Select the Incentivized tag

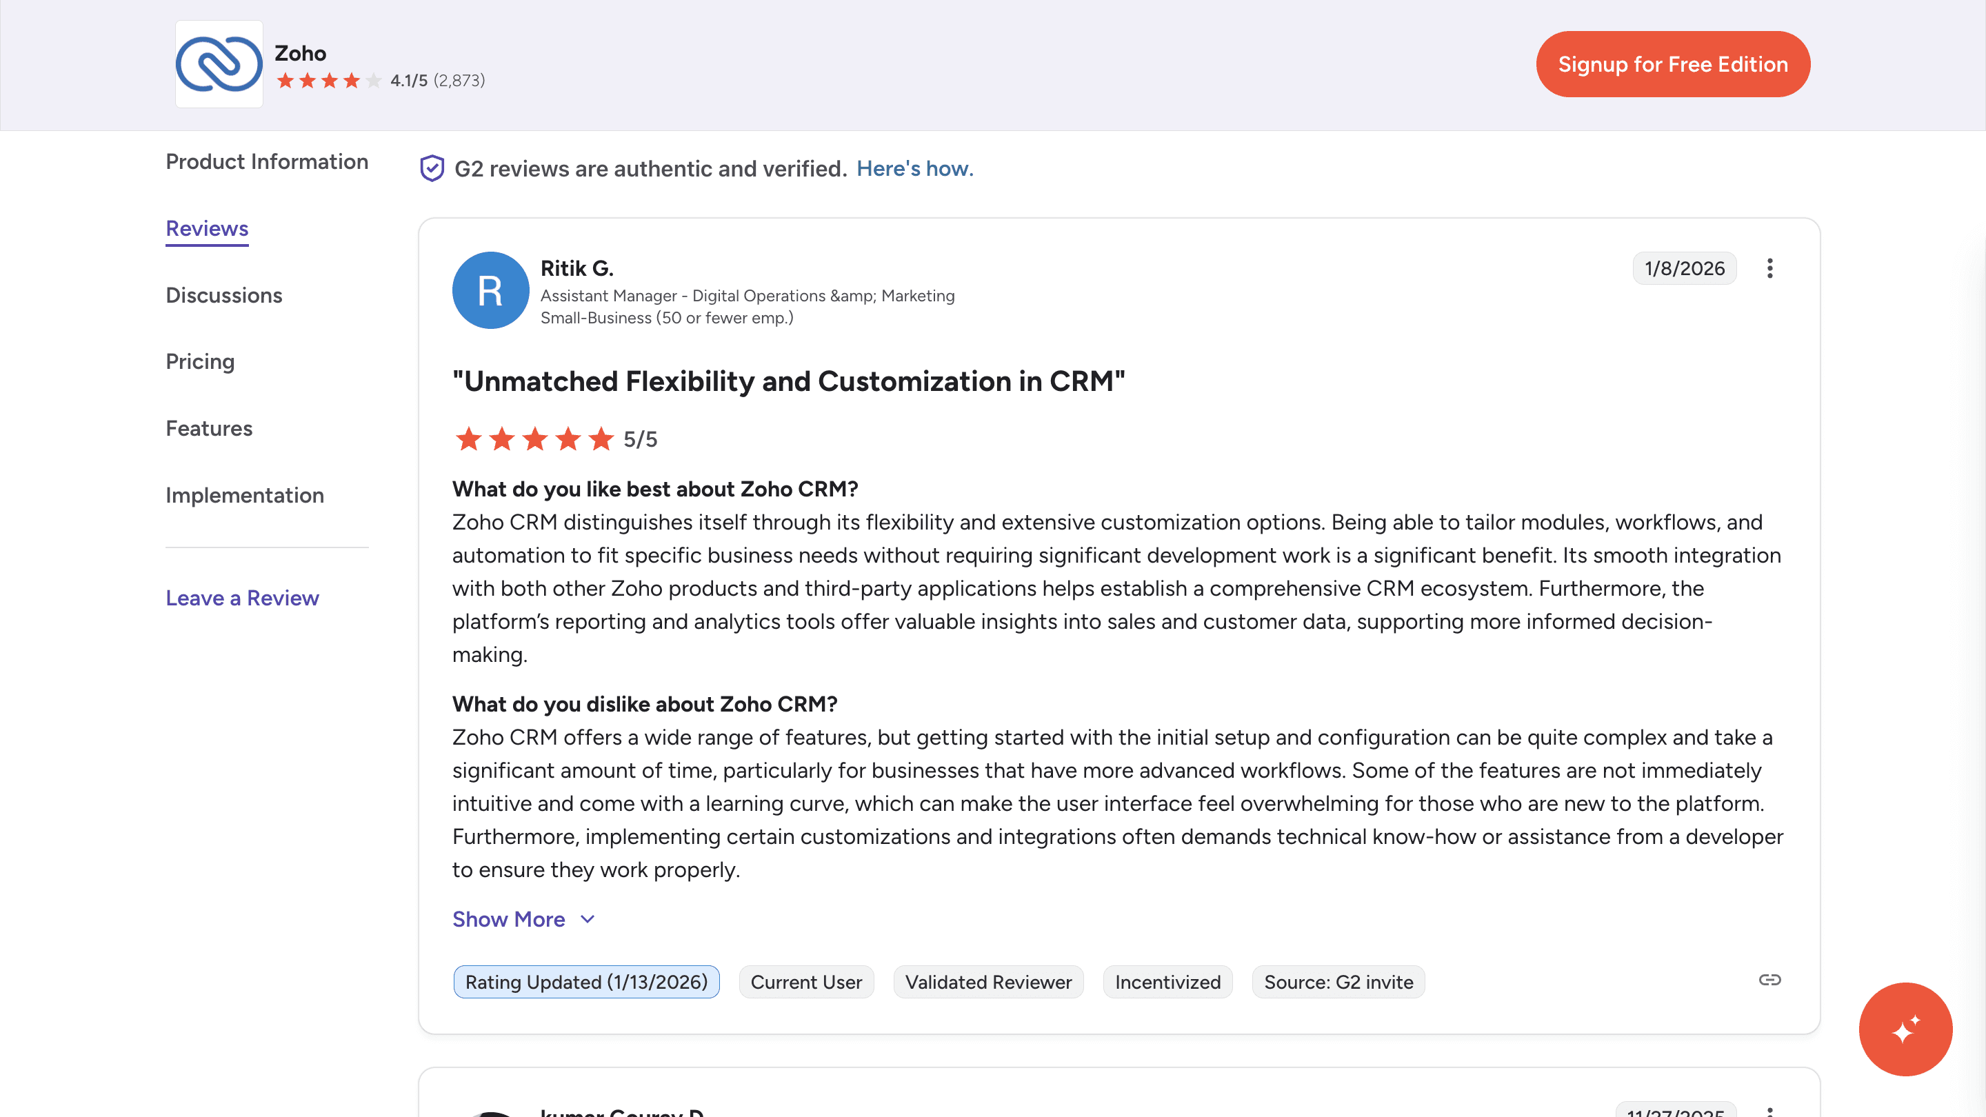[1167, 981]
